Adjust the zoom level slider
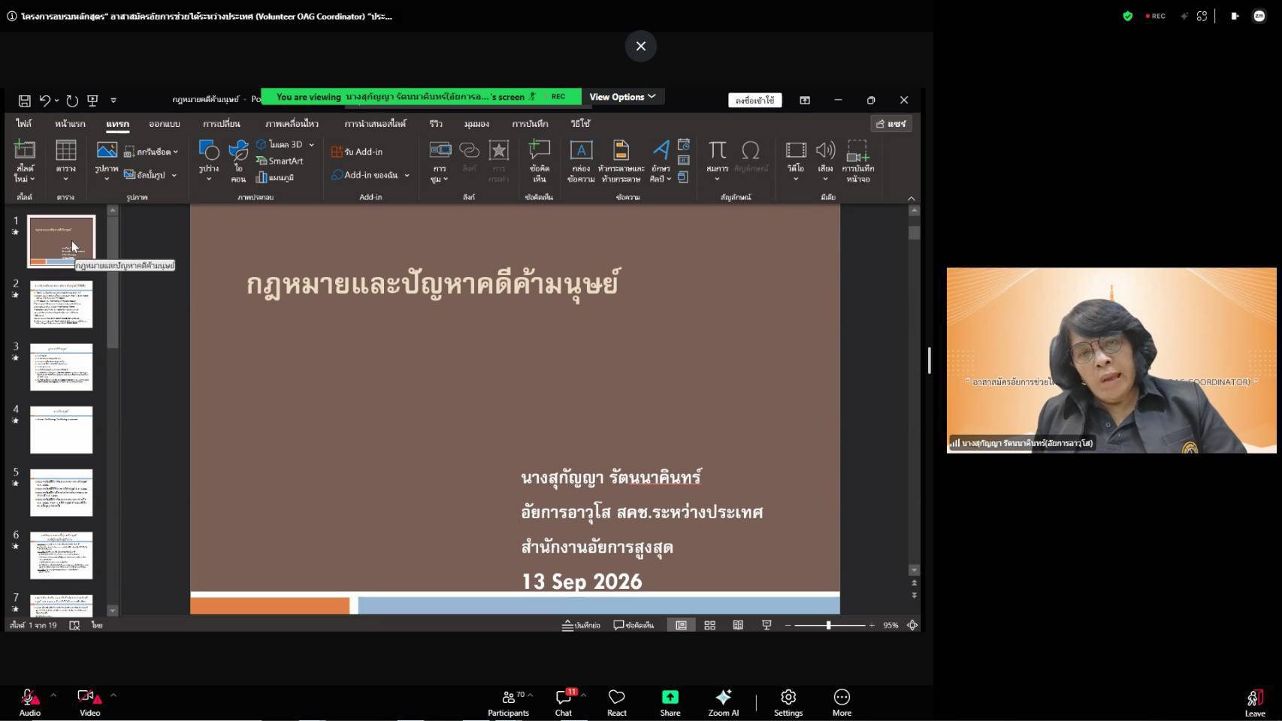This screenshot has height=721, width=1282. pyautogui.click(x=829, y=625)
